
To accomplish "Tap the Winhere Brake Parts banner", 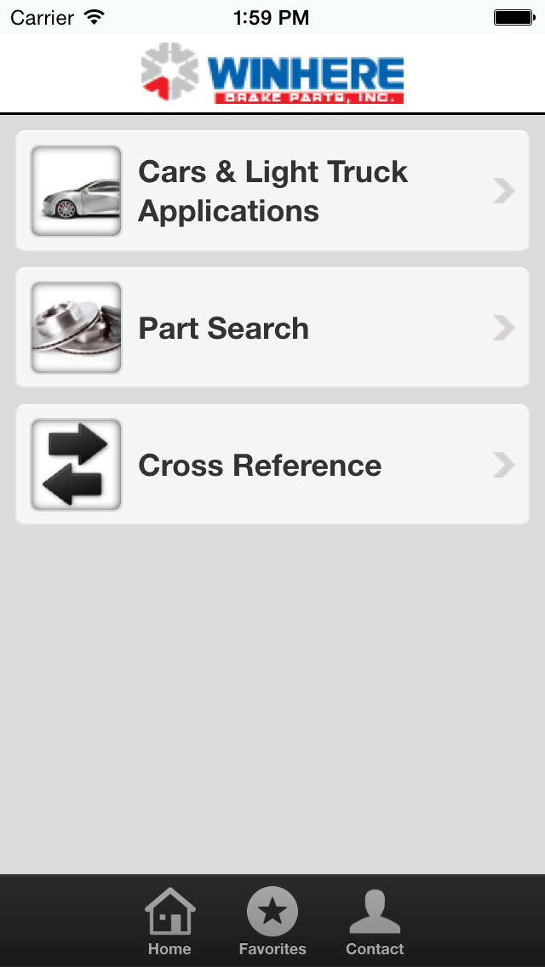I will (272, 73).
